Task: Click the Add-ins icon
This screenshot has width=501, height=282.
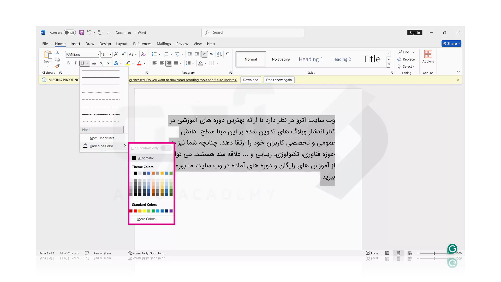Action: tap(428, 54)
